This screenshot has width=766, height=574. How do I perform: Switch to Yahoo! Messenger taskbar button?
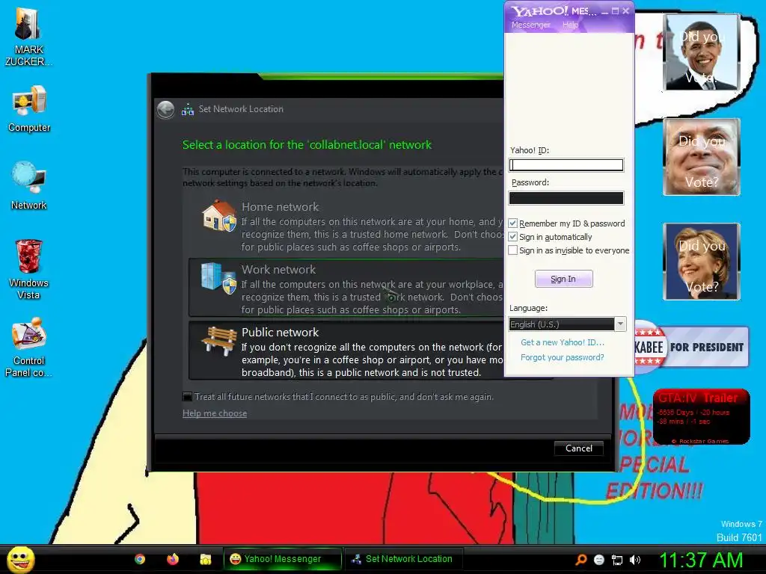pyautogui.click(x=282, y=559)
